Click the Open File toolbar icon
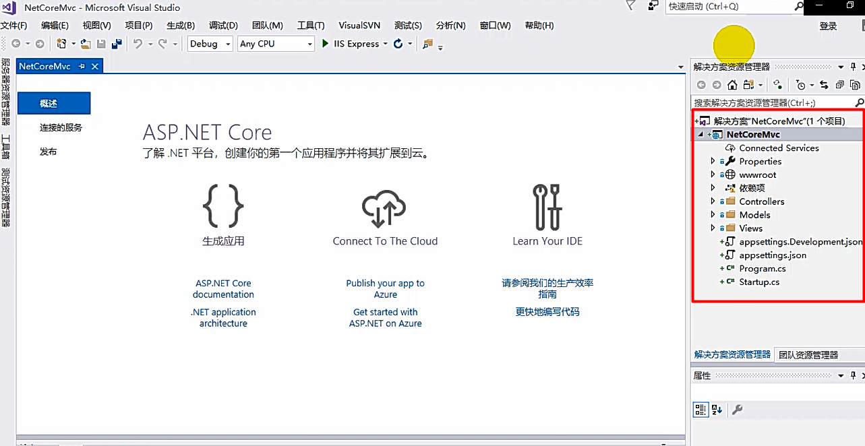Image resolution: width=865 pixels, height=446 pixels. click(86, 44)
